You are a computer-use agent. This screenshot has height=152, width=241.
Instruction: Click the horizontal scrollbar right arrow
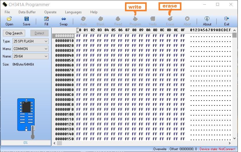[x=230, y=143]
